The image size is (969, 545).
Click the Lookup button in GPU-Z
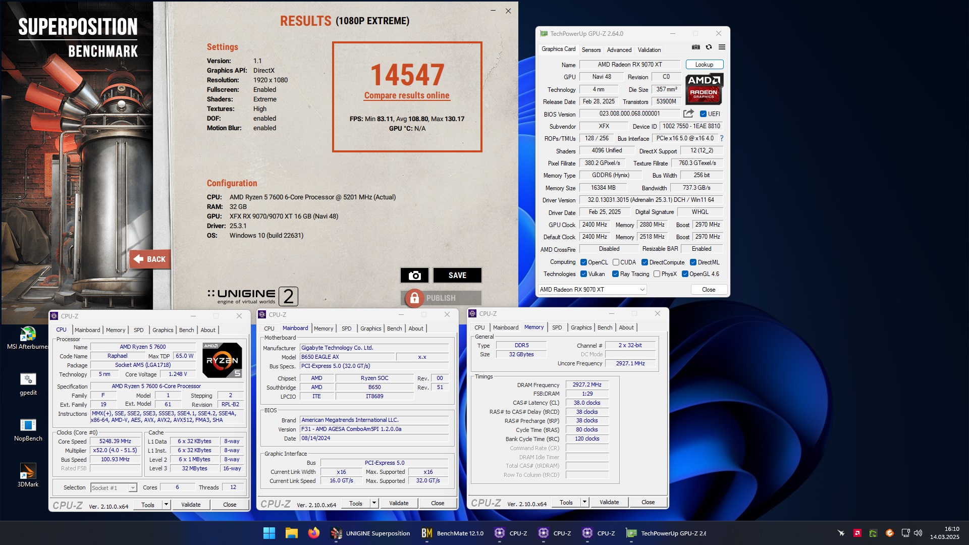tap(704, 65)
